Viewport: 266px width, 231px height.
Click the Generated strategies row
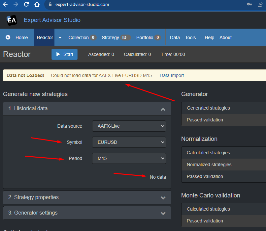pos(224,108)
